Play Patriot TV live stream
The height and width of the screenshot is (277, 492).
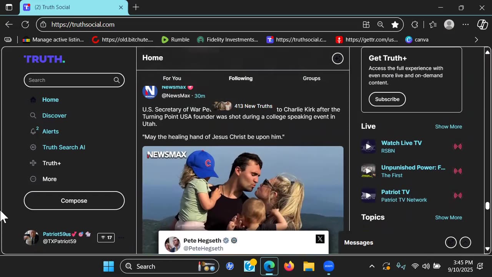pos(368,195)
